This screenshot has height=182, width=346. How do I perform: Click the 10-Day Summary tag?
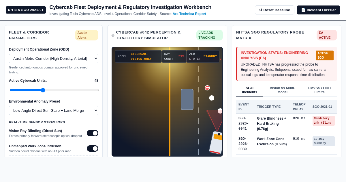point(324,141)
